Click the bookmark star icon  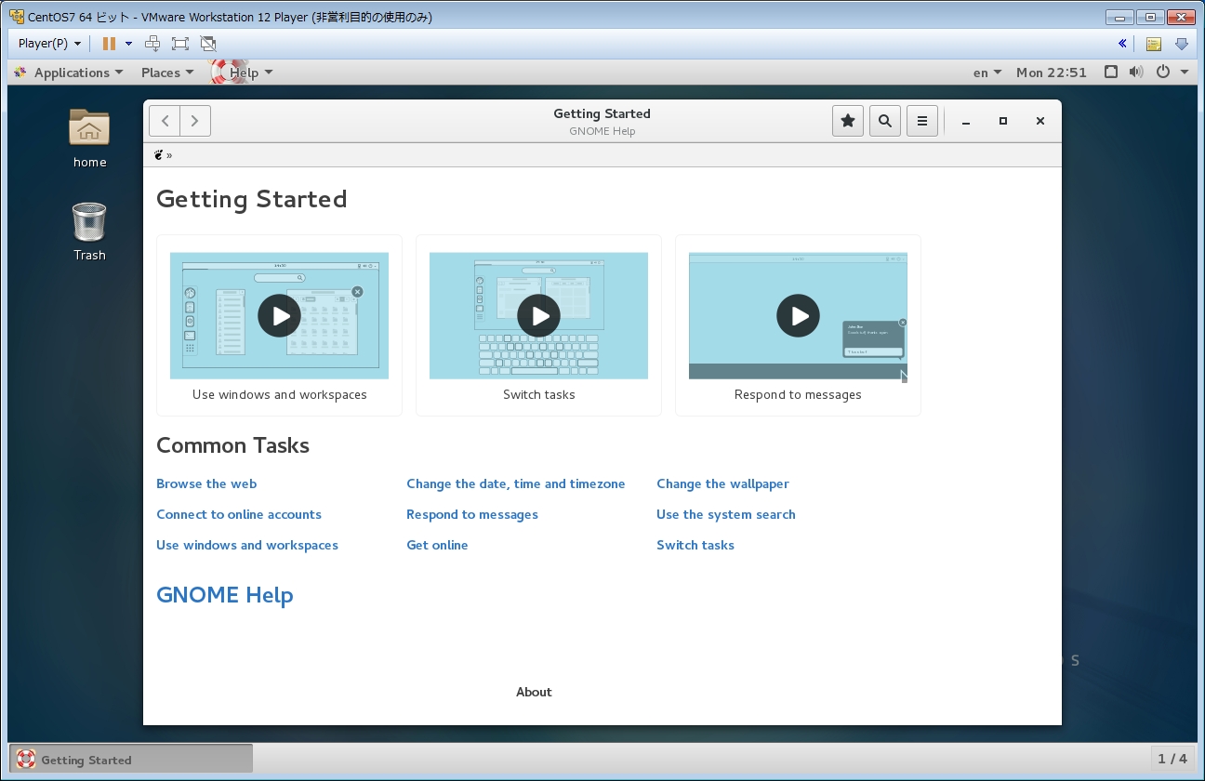click(x=848, y=121)
